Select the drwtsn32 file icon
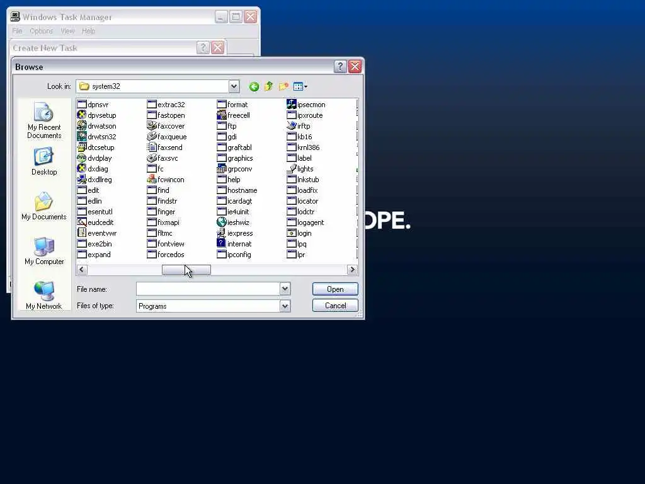 pos(82,137)
